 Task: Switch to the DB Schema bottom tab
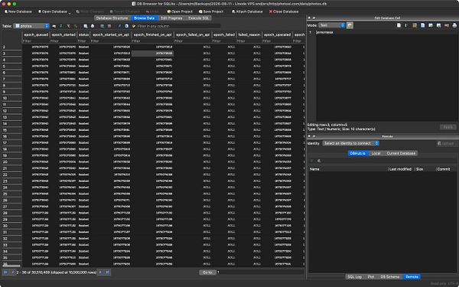click(x=389, y=277)
